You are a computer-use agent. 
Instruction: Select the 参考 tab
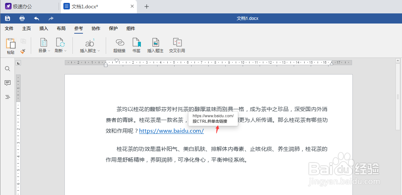click(x=79, y=29)
